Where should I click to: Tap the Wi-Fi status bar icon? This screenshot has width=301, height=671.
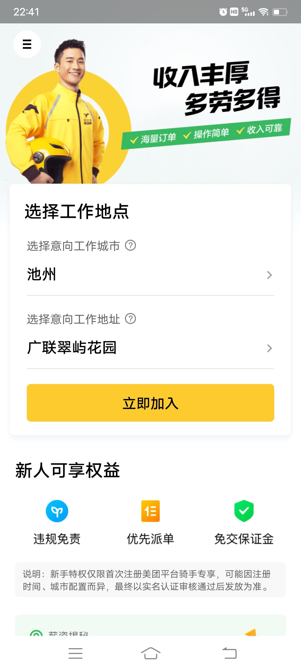click(x=263, y=12)
